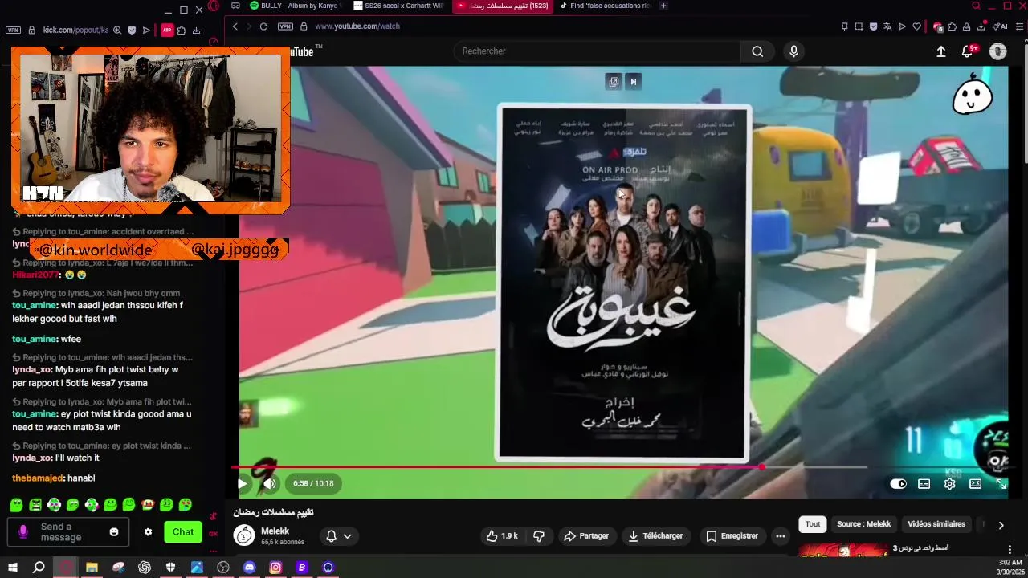The width and height of the screenshot is (1028, 578).
Task: Search with the YouTube magnifier icon
Action: [757, 51]
